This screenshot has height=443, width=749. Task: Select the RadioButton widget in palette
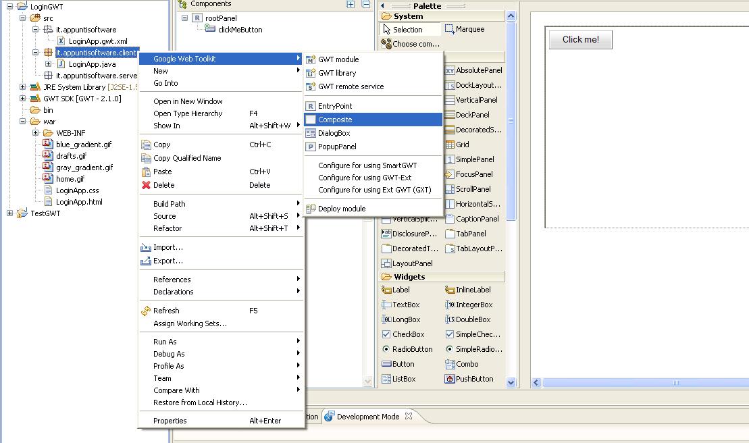(x=407, y=349)
